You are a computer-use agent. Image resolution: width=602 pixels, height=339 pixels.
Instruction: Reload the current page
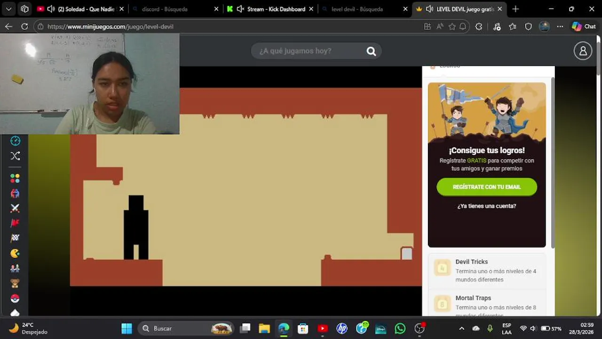click(x=24, y=27)
